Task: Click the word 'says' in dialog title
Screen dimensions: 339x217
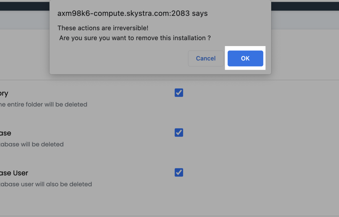Action: click(200, 14)
